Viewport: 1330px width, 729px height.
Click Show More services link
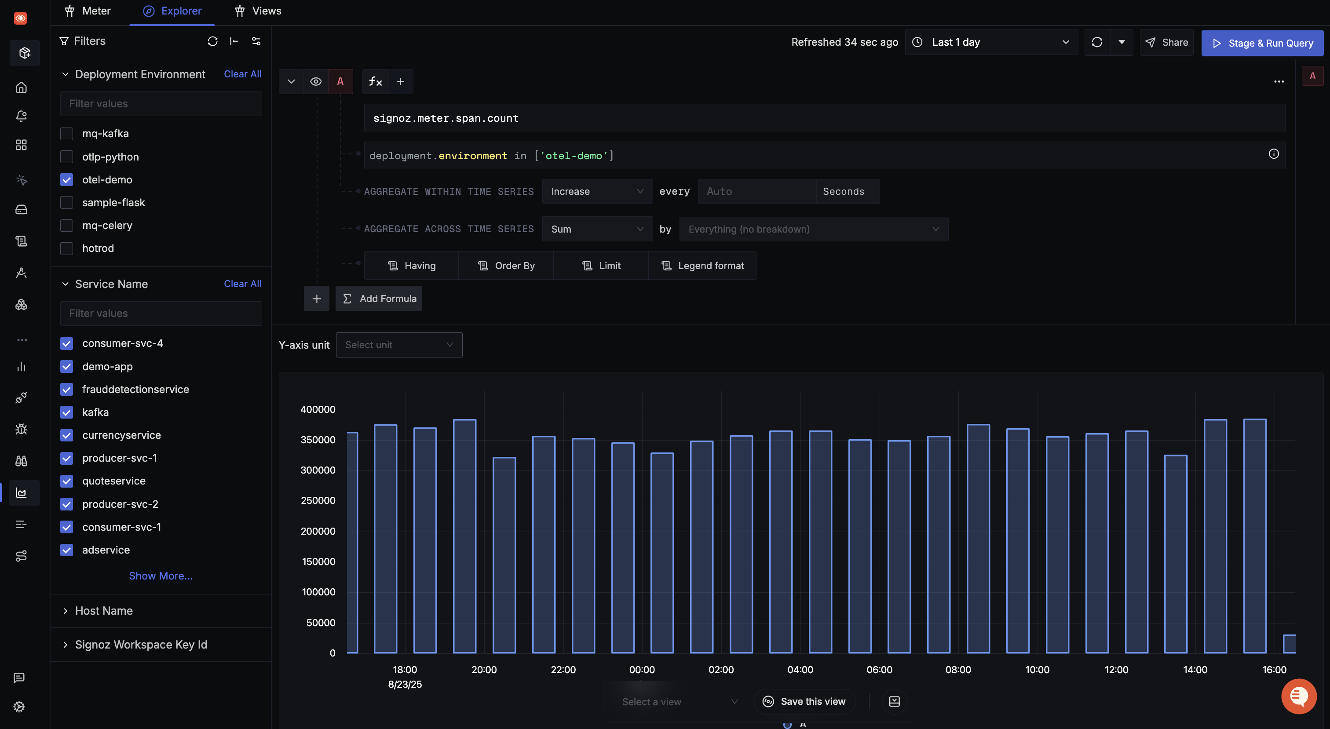161,576
